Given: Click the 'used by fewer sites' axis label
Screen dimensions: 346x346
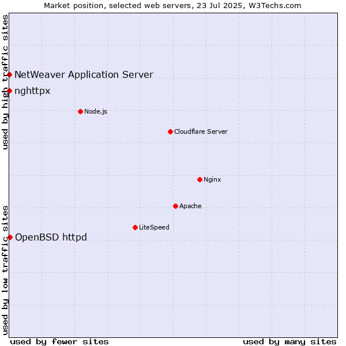Looking at the screenshot, I should tap(59, 342).
